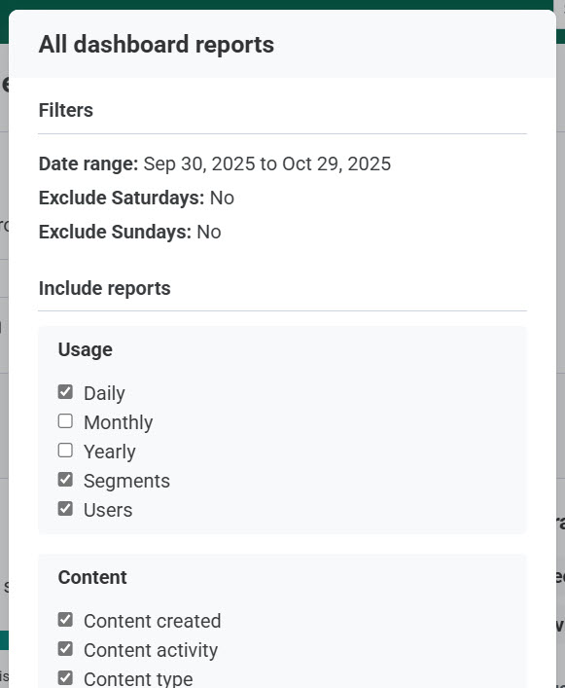Uncheck the Users report checkbox
Image resolution: width=565 pixels, height=688 pixels.
[65, 509]
